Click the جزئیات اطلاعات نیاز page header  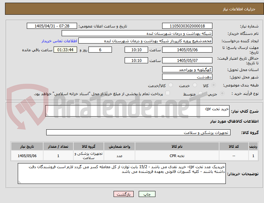coord(239,9)
